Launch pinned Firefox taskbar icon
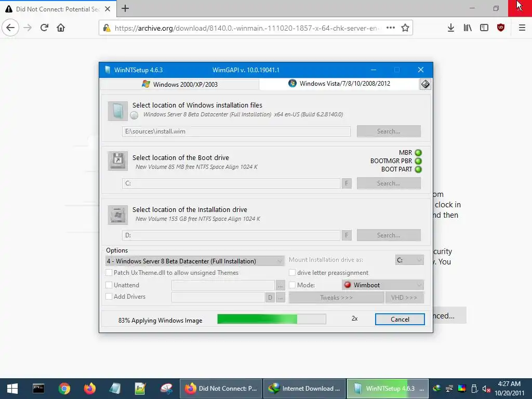Viewport: 532px width, 399px height. [89, 389]
